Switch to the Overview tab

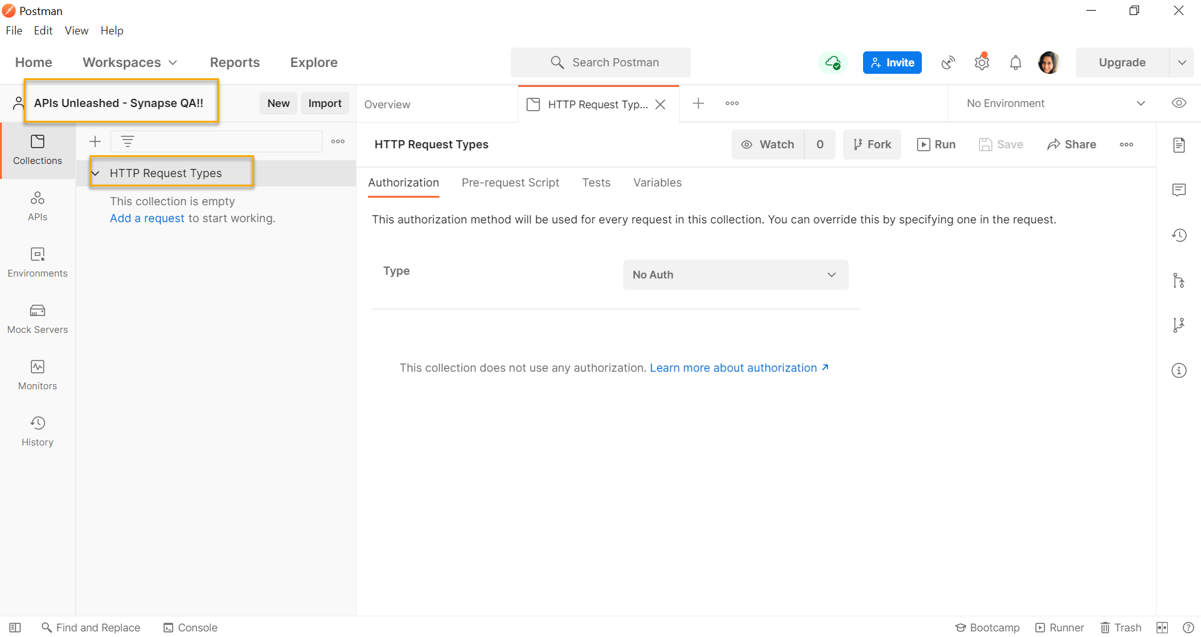[387, 104]
